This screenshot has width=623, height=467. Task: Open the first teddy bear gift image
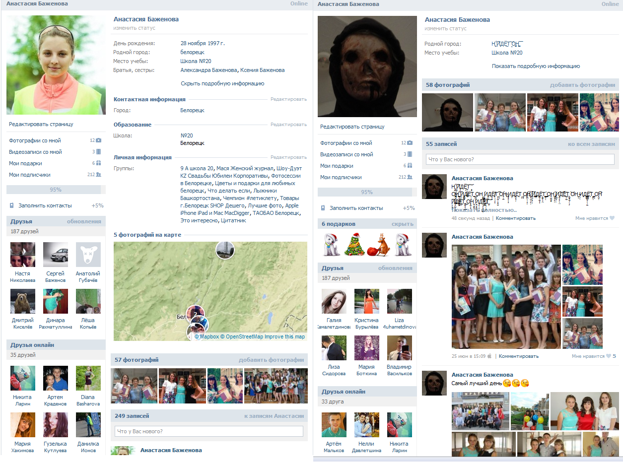tap(332, 245)
